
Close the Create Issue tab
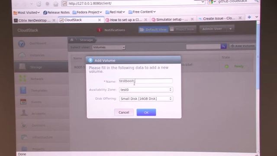(240, 18)
